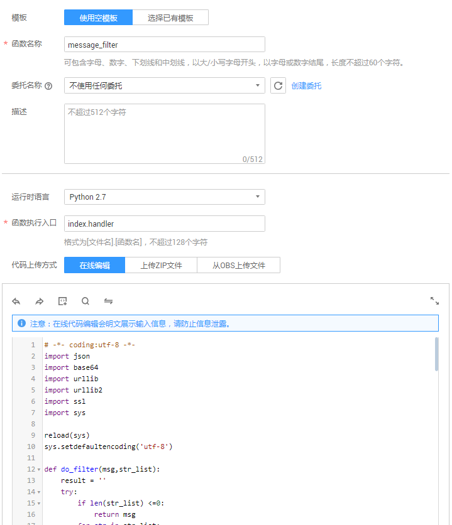Image resolution: width=452 pixels, height=525 pixels.
Task: Grab the code editor's vertical scrollbar thumb
Action: pyautogui.click(x=436, y=354)
